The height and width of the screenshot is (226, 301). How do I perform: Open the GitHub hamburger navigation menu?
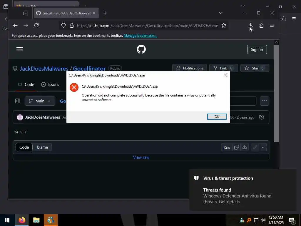click(20, 49)
